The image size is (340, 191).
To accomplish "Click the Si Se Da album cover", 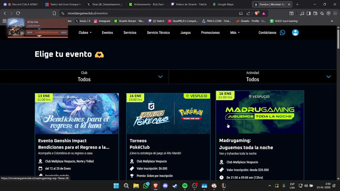I will (16, 27).
